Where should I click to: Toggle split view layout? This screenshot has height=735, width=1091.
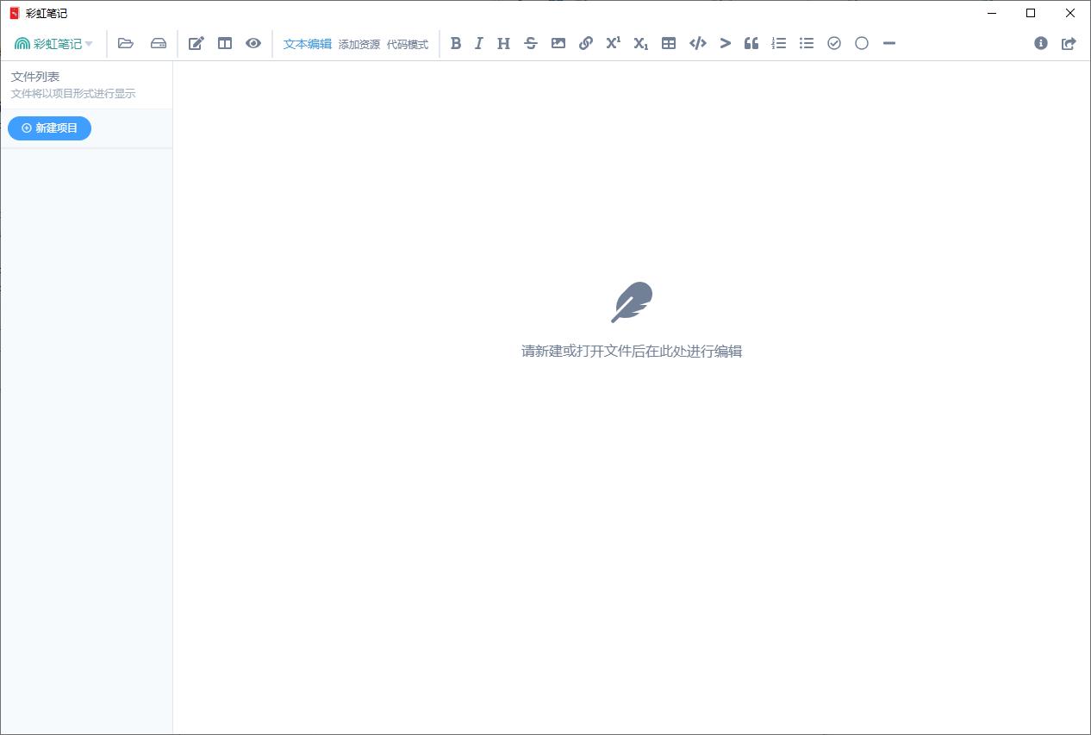(224, 43)
